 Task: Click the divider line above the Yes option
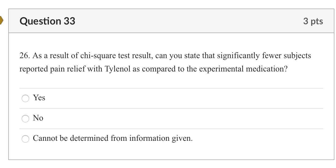click(171, 88)
